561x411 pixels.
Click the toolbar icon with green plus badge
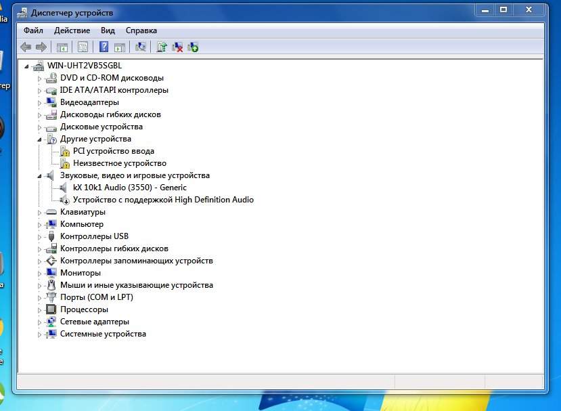tap(194, 47)
